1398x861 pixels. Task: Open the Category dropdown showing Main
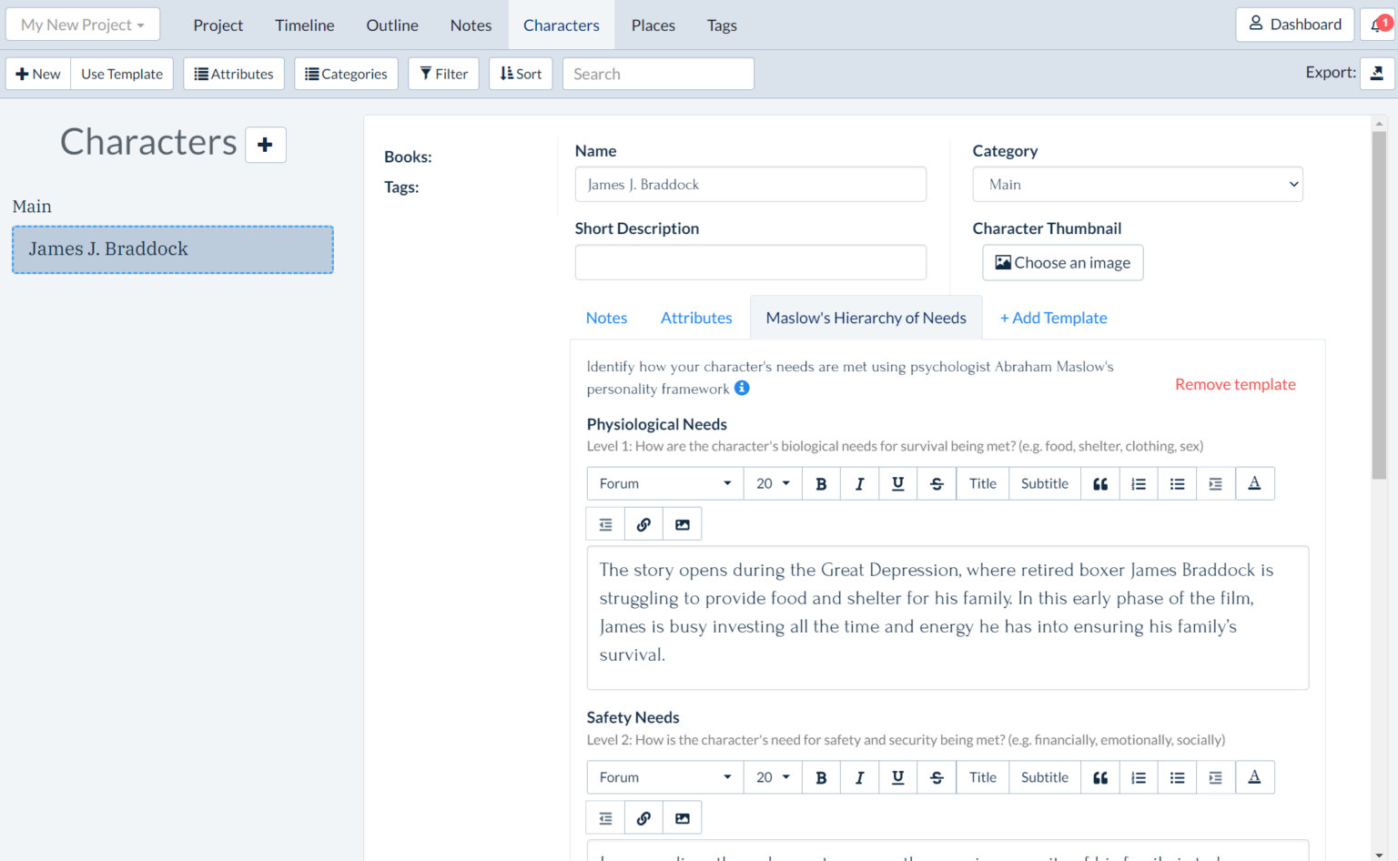(1137, 185)
